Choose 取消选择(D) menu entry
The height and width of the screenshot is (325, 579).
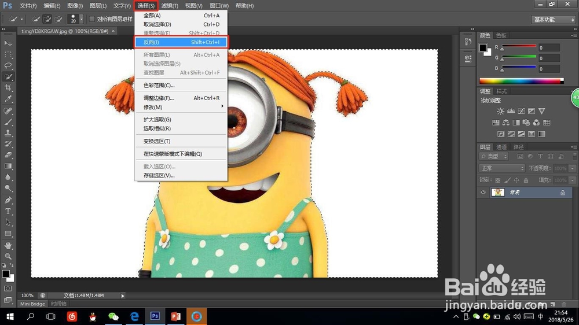tap(181, 24)
